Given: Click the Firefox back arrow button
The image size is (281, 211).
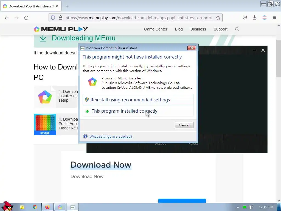Looking at the screenshot, I should click(7, 18).
